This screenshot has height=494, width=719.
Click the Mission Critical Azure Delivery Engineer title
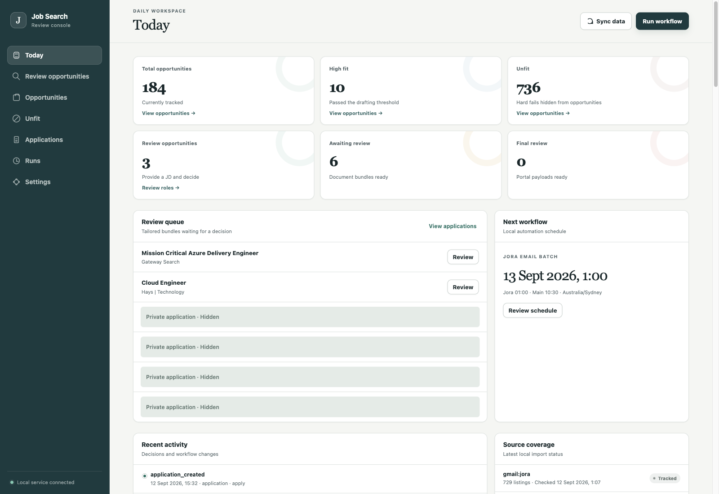point(200,253)
